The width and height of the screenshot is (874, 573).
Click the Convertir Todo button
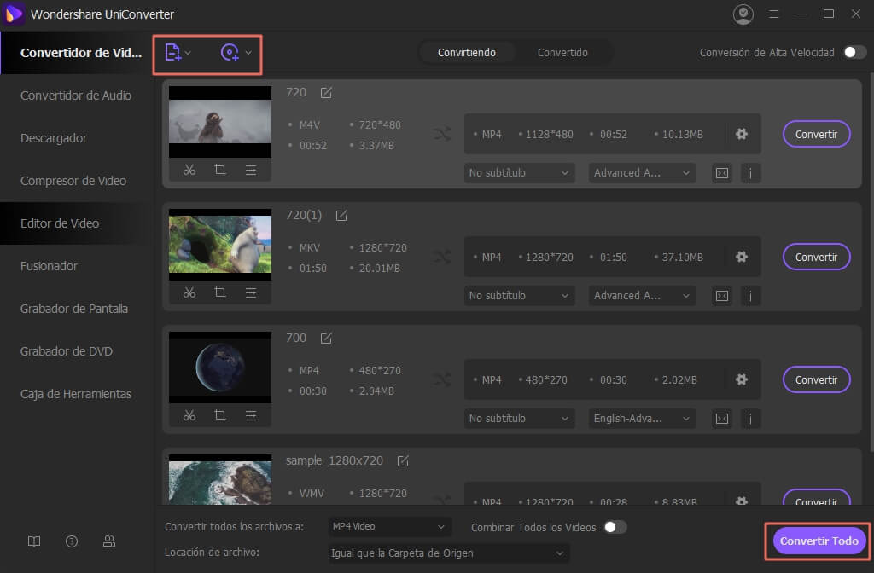click(x=819, y=541)
